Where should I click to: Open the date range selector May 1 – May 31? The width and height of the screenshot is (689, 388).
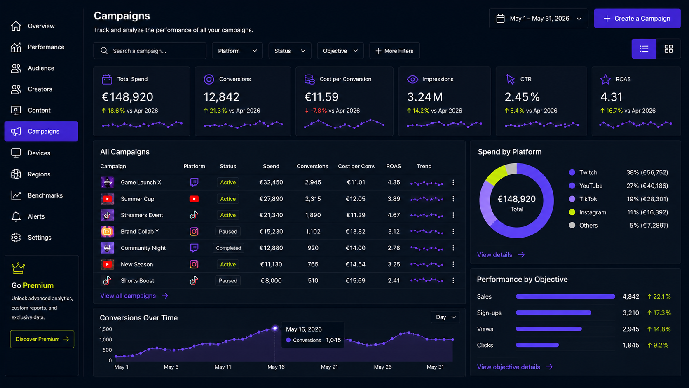click(x=538, y=19)
